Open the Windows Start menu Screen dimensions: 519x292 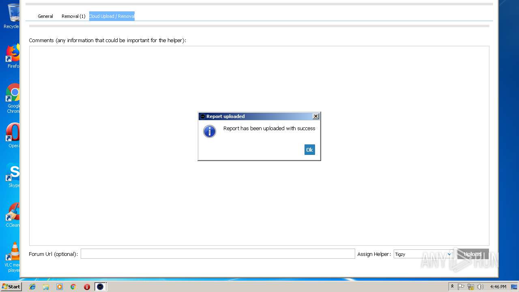11,287
